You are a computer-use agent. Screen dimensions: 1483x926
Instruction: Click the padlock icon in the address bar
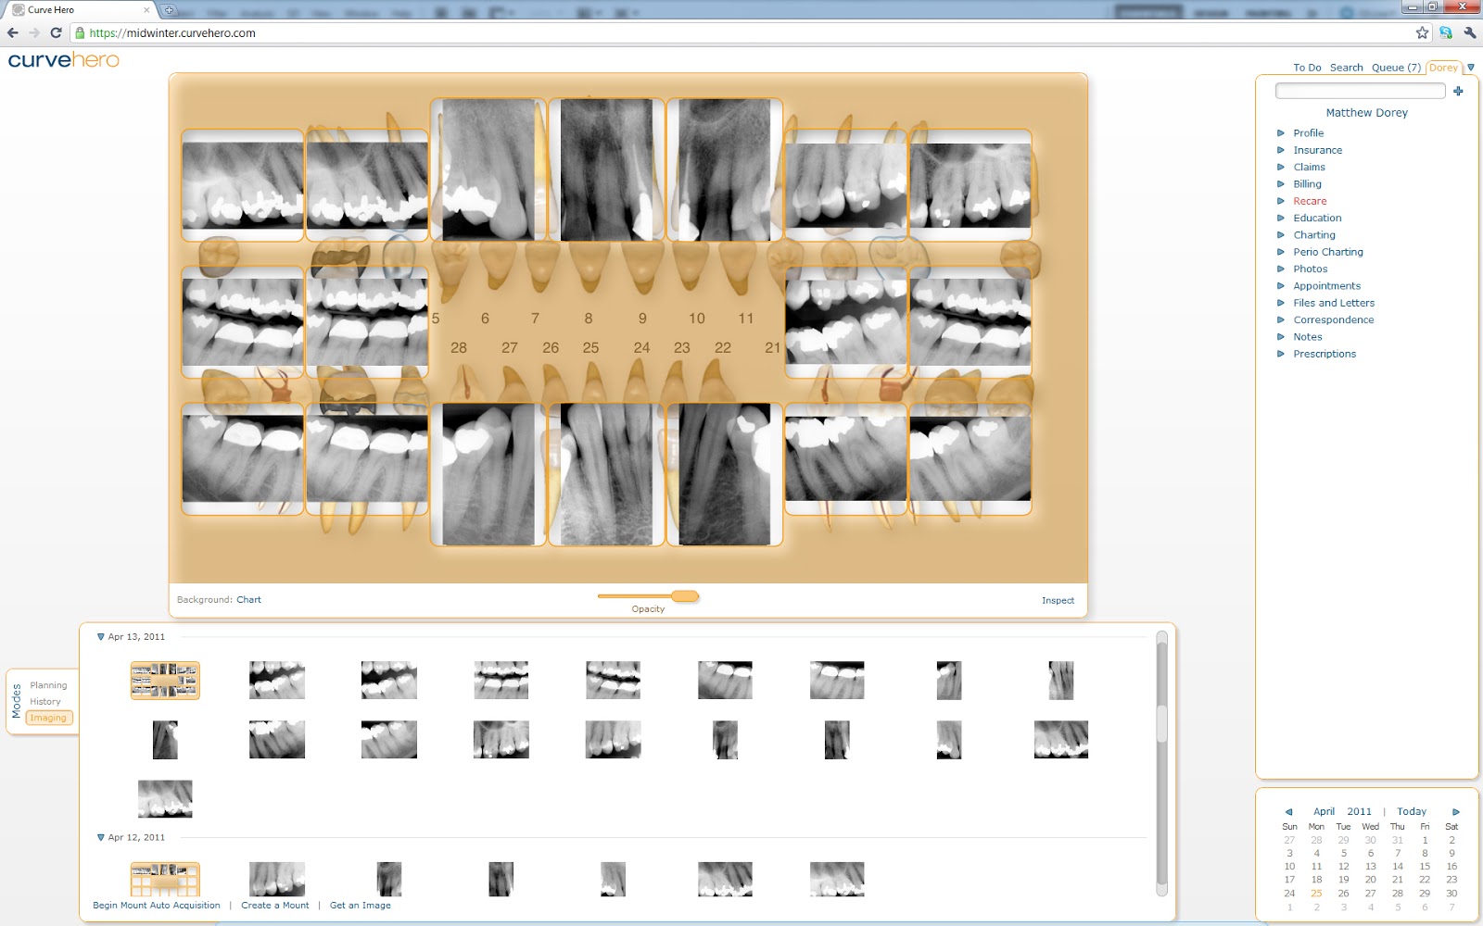click(80, 31)
